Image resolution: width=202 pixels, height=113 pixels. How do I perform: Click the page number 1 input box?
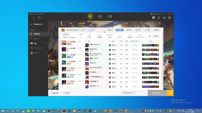70,88
